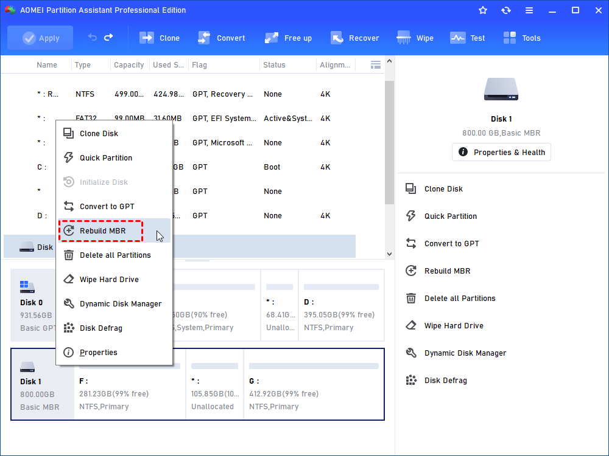Open Dynamic Disk Manager from the context menu
Image resolution: width=609 pixels, height=456 pixels.
[x=114, y=303]
